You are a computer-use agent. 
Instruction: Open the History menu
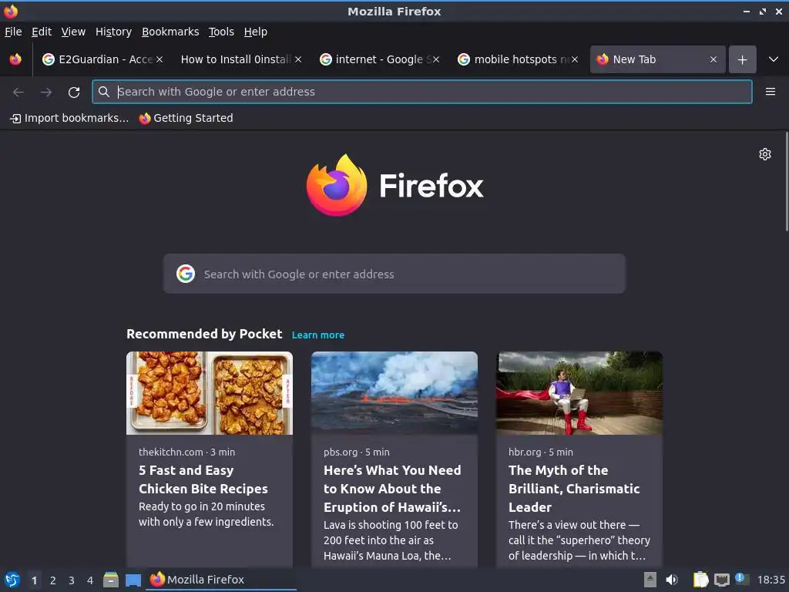113,32
